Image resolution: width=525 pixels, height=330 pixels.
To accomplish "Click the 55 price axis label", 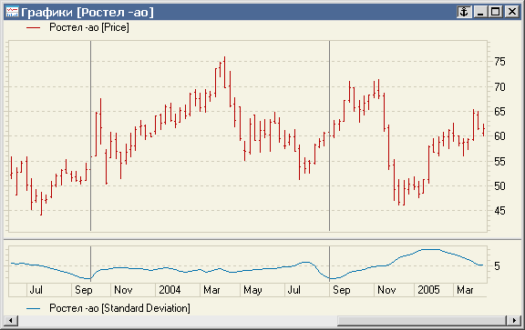I will [499, 162].
